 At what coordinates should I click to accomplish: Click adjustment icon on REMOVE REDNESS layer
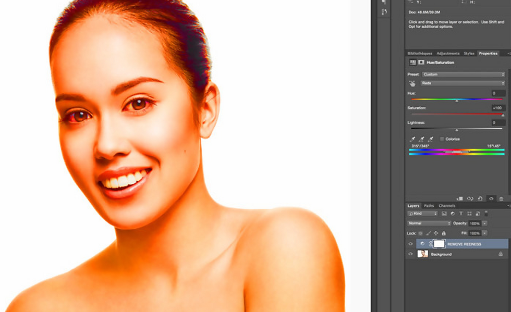click(x=422, y=244)
